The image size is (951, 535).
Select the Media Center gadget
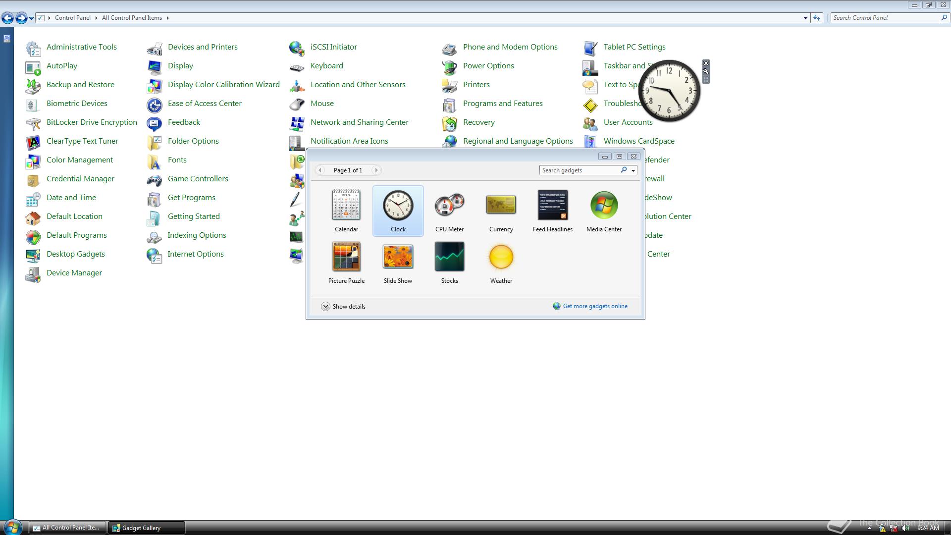[x=604, y=211]
